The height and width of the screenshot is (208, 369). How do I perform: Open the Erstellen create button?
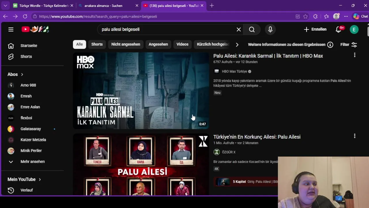315,29
